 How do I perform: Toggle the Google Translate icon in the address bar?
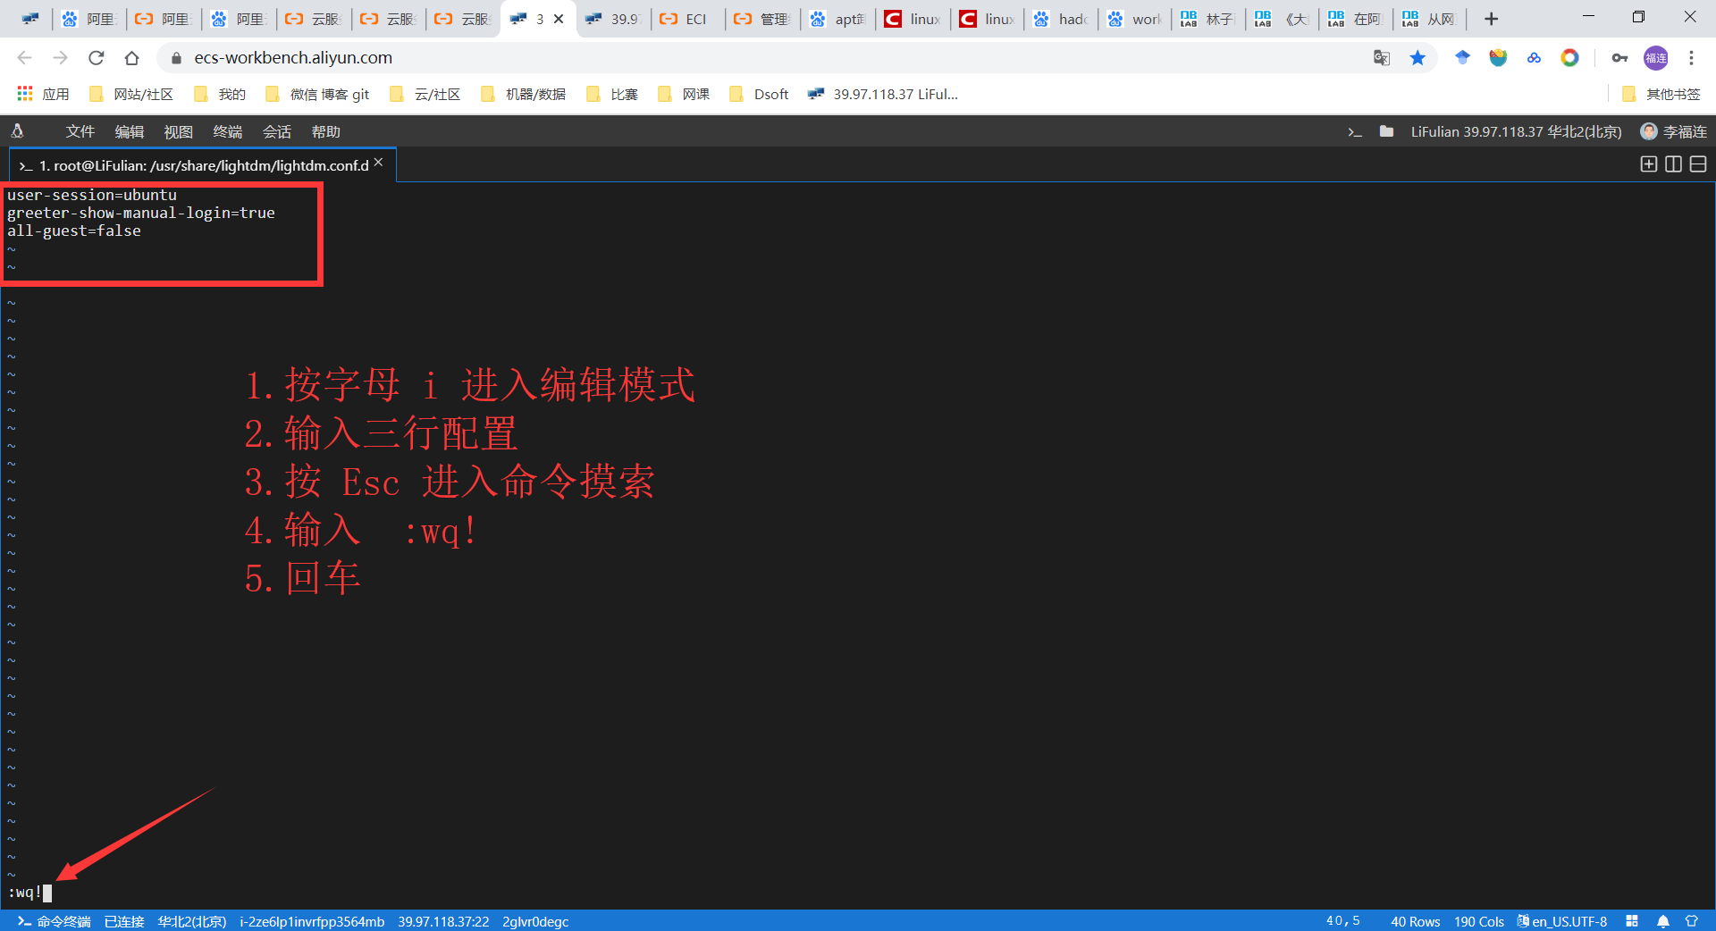(x=1382, y=57)
